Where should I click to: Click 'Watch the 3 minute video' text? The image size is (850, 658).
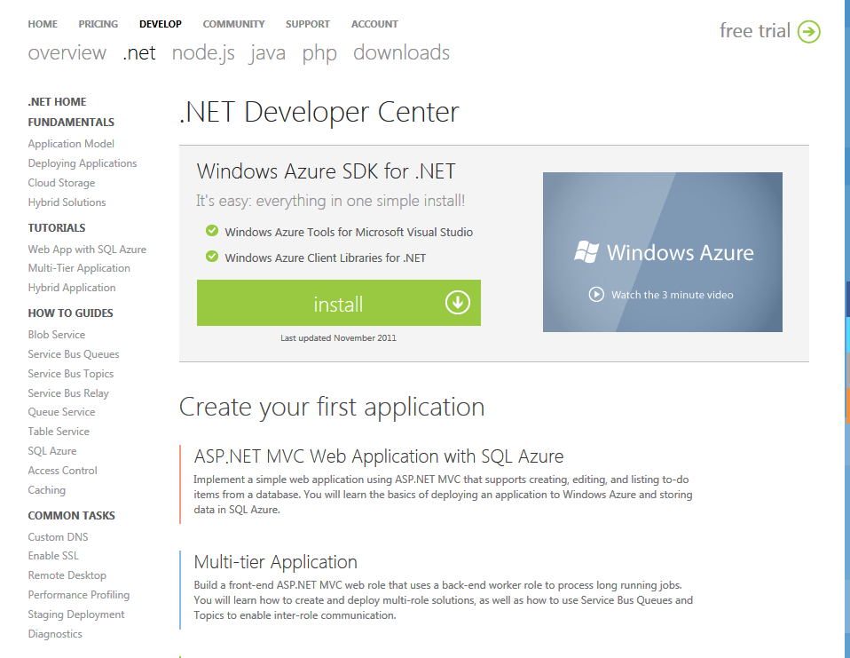pos(673,295)
